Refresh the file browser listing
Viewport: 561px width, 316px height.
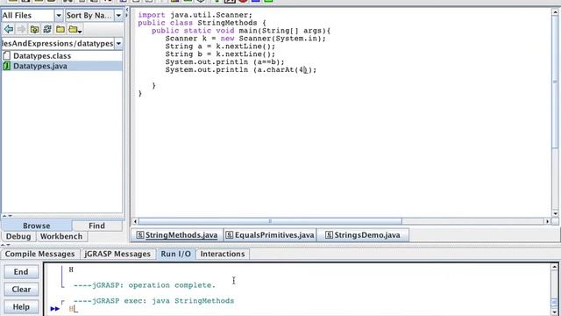[x=47, y=29]
